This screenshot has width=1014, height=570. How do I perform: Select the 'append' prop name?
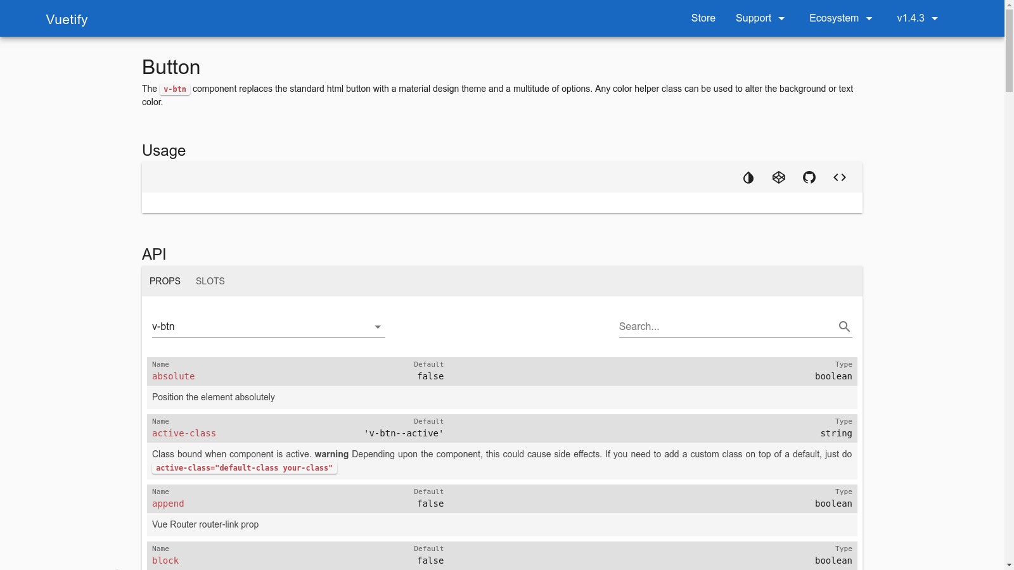pos(168,503)
